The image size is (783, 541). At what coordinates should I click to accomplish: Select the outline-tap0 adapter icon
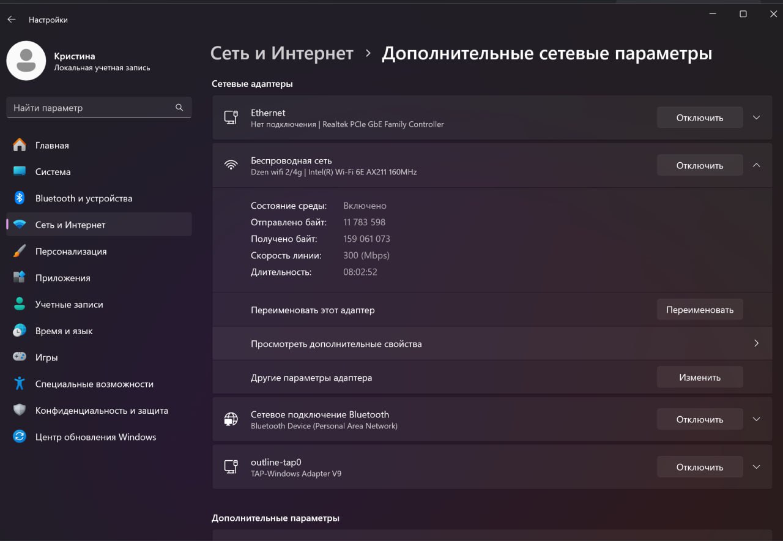click(x=231, y=467)
